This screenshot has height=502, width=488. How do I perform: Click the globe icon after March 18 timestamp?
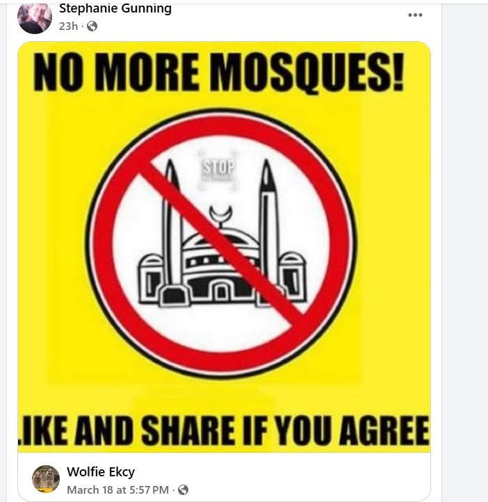coord(183,490)
